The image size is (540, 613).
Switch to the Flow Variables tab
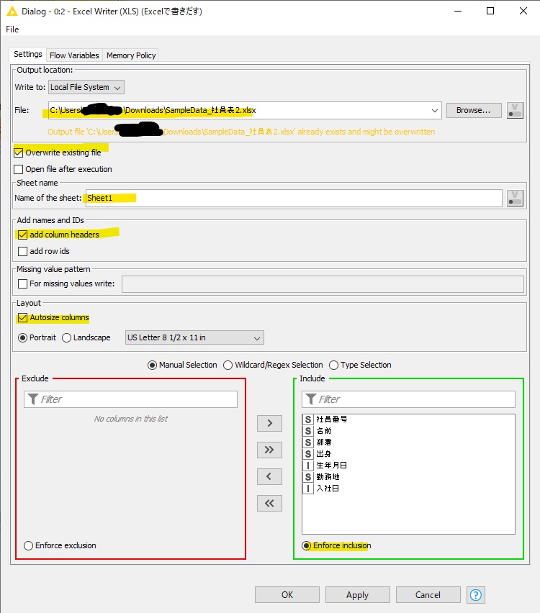pyautogui.click(x=74, y=55)
